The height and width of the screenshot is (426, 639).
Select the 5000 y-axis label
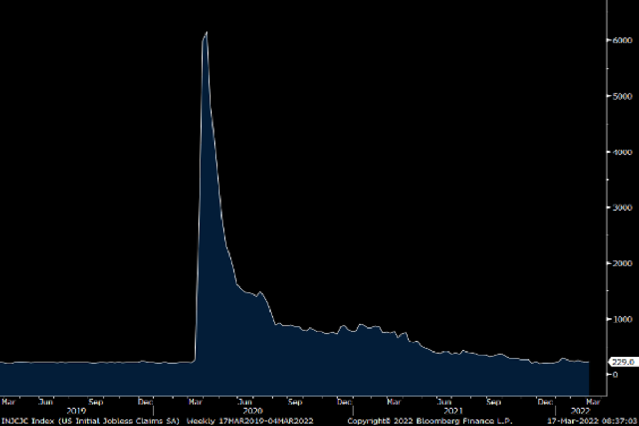617,96
